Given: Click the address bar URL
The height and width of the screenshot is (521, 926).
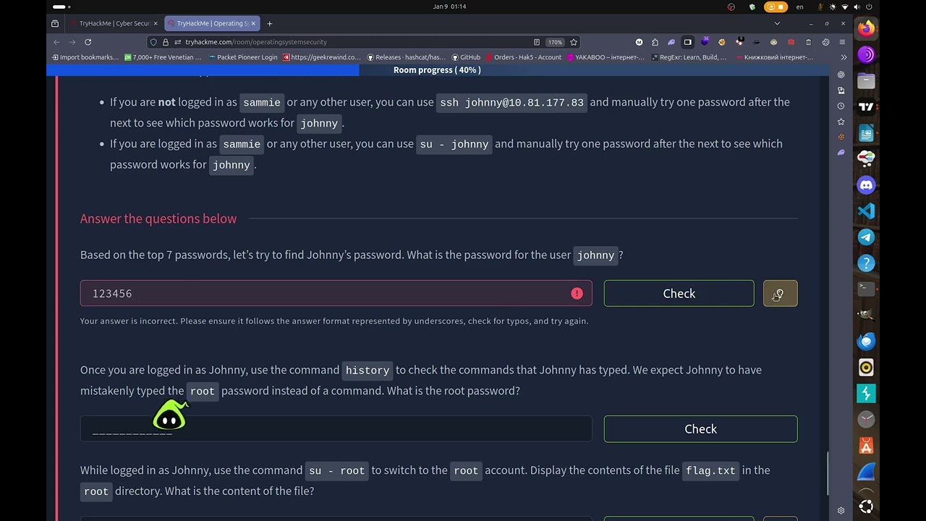Looking at the screenshot, I should coord(256,42).
